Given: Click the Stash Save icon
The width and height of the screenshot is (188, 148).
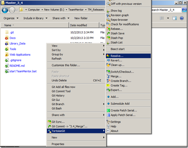Looking at the screenshot, I should tap(108, 33).
